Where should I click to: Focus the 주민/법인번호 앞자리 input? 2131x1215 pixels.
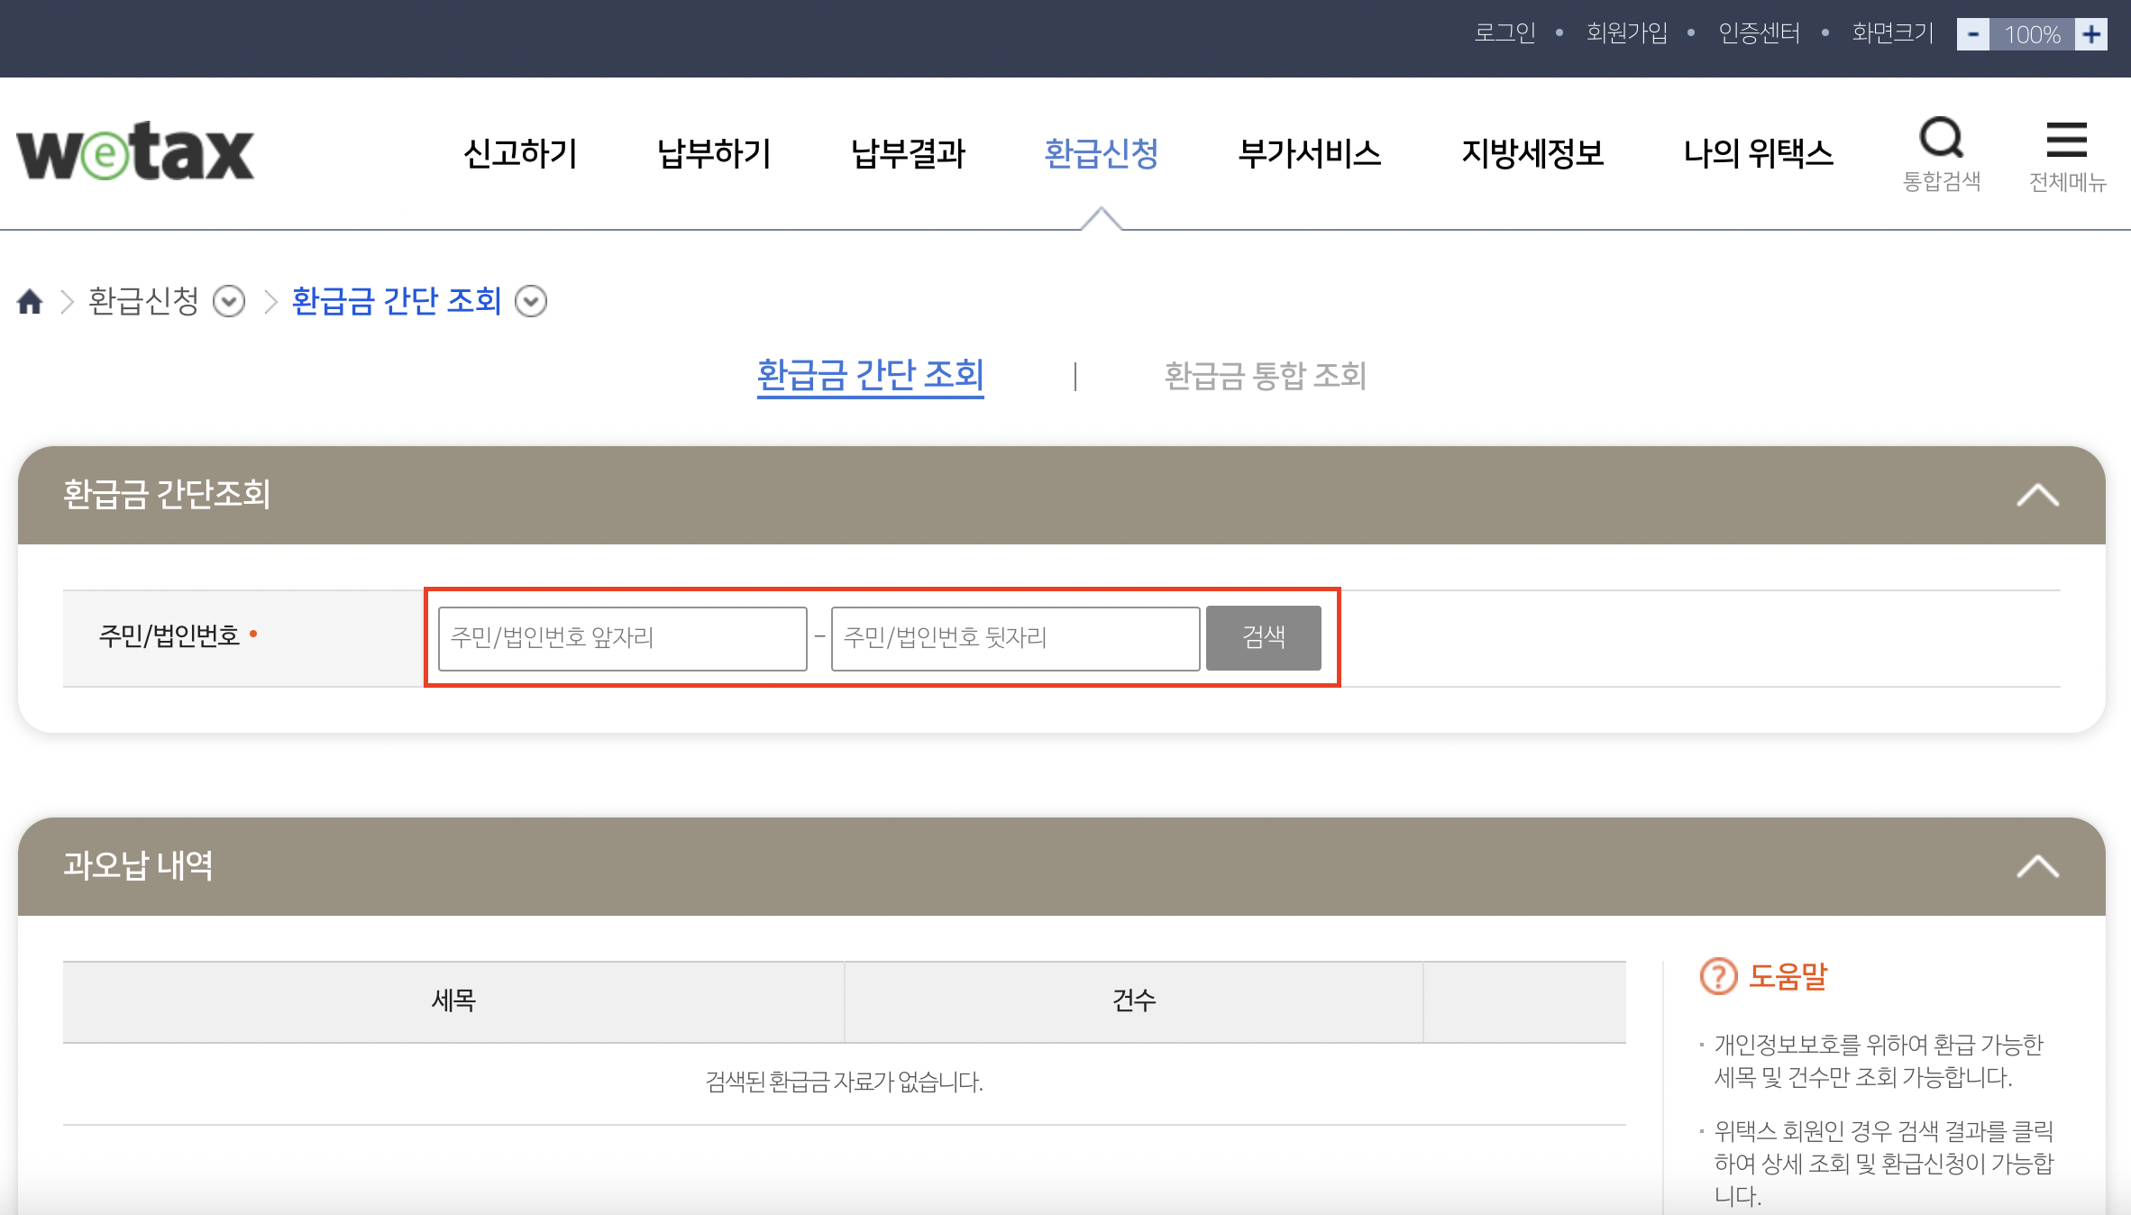[622, 638]
